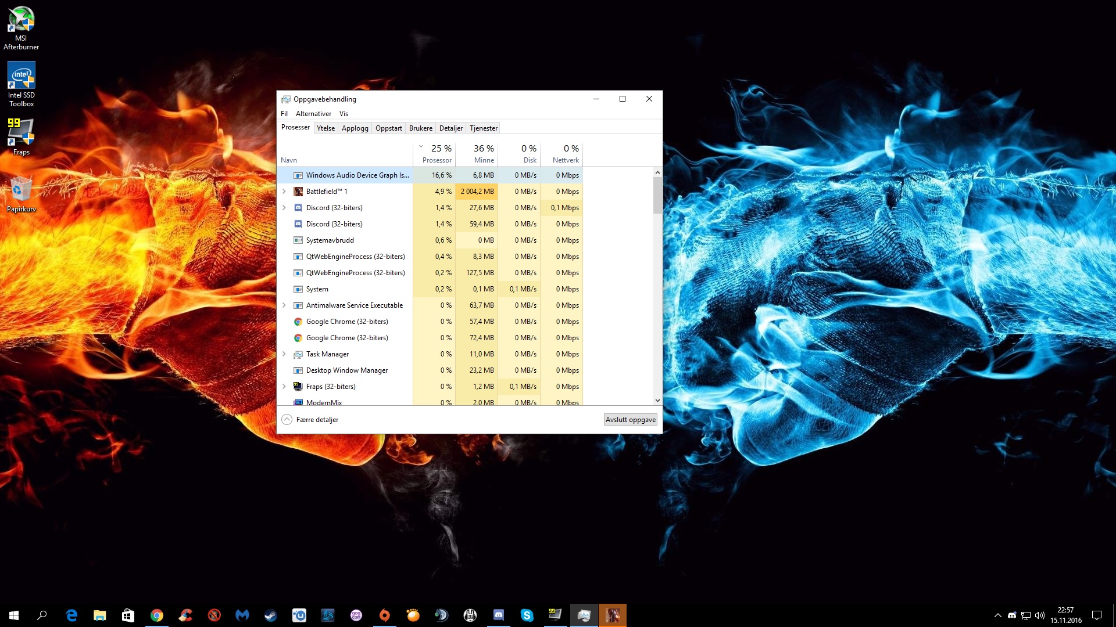Screen dimensions: 1116x627
Task: Select the Papirkurv recycle bin icon
Action: pos(22,194)
